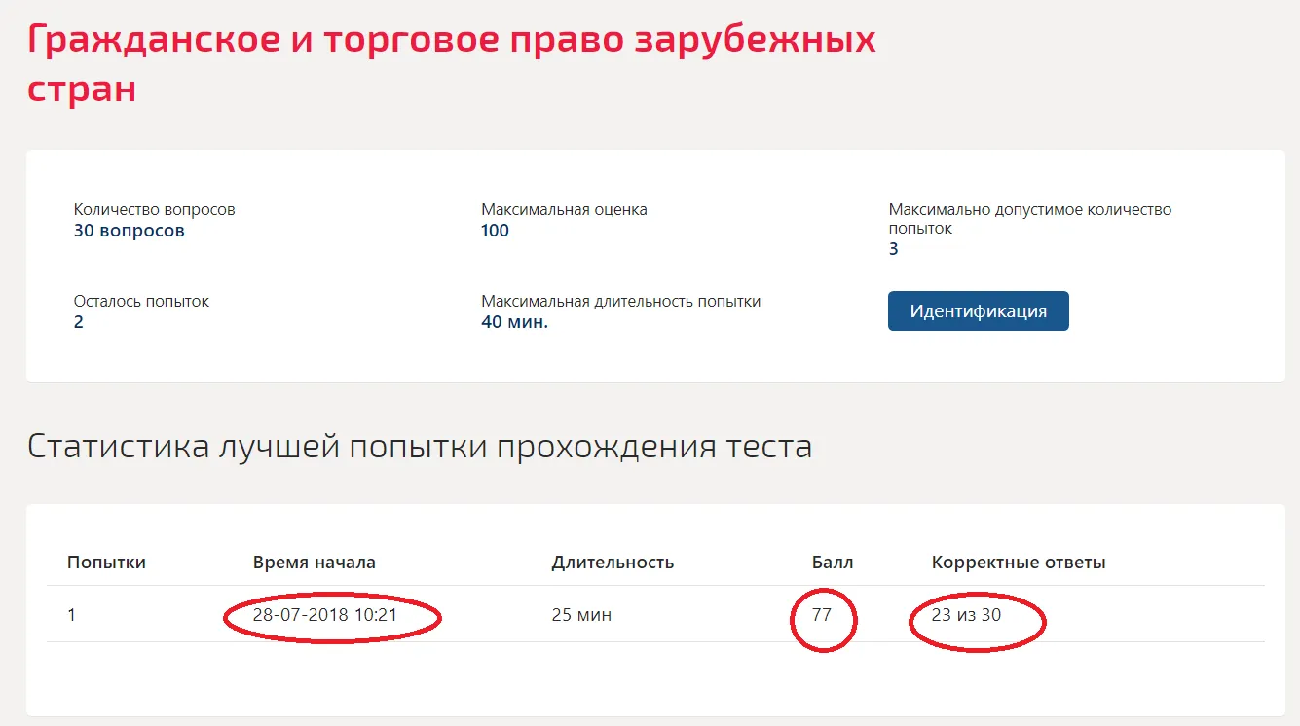Screen dimensions: 1300x726
Task: Click the remaining attempts value 2
Action: click(79, 322)
